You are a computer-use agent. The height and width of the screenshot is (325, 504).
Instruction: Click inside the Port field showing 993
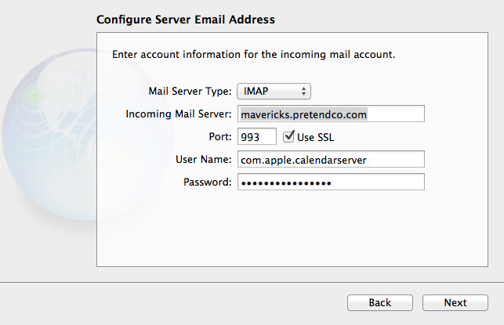[x=257, y=136]
